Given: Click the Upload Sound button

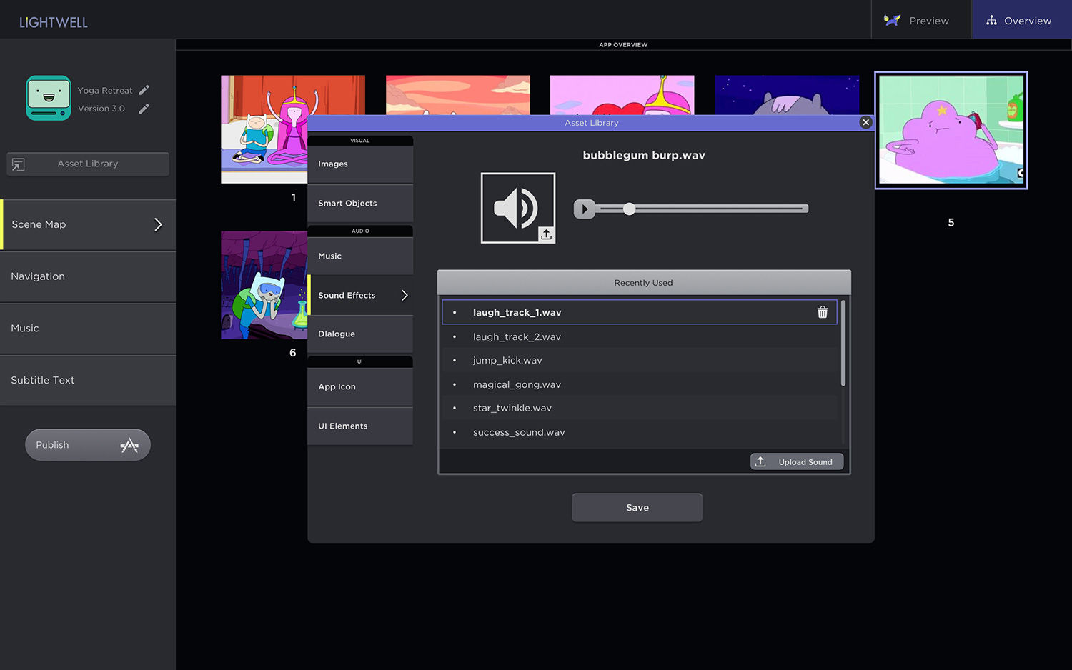Looking at the screenshot, I should point(797,462).
